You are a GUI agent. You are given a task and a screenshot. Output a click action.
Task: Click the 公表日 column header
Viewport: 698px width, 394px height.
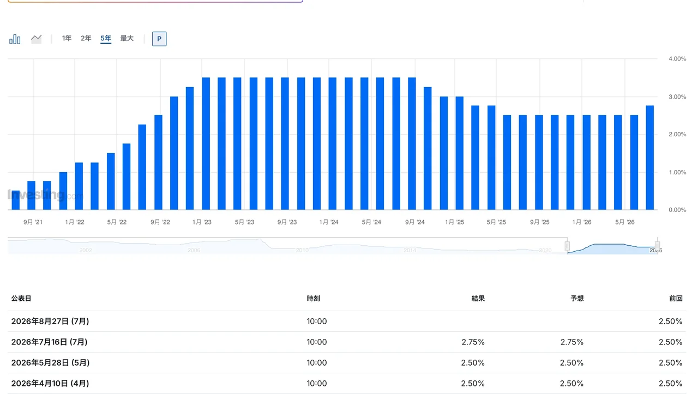21,299
